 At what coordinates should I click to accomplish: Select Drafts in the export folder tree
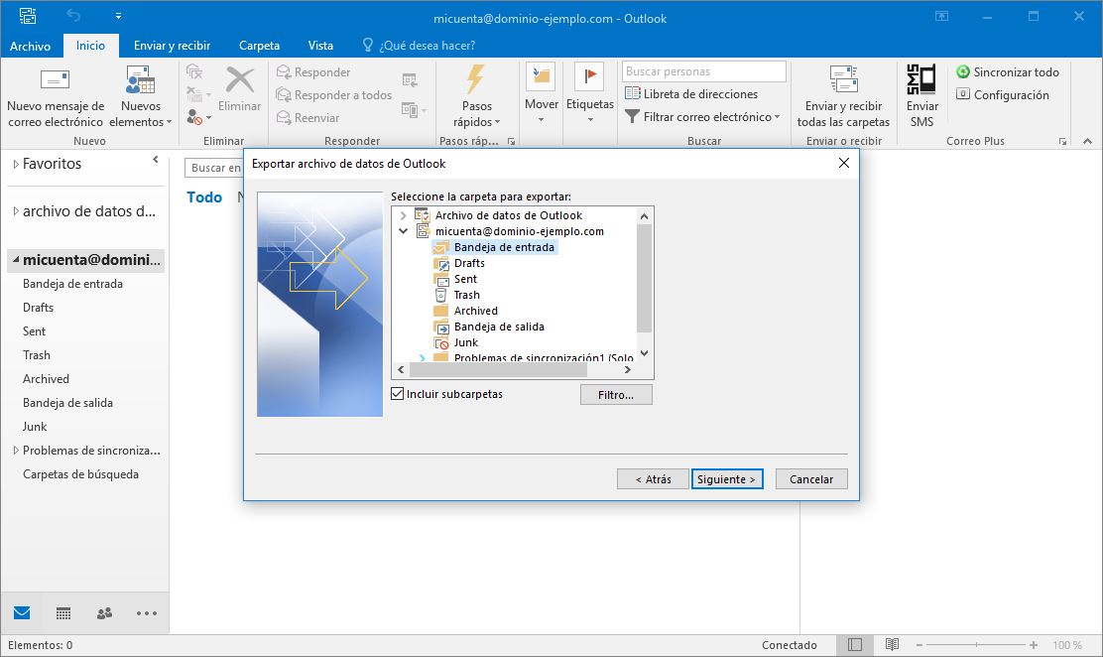click(469, 263)
